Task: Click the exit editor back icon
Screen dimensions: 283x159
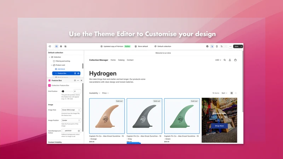Action: pos(50,46)
